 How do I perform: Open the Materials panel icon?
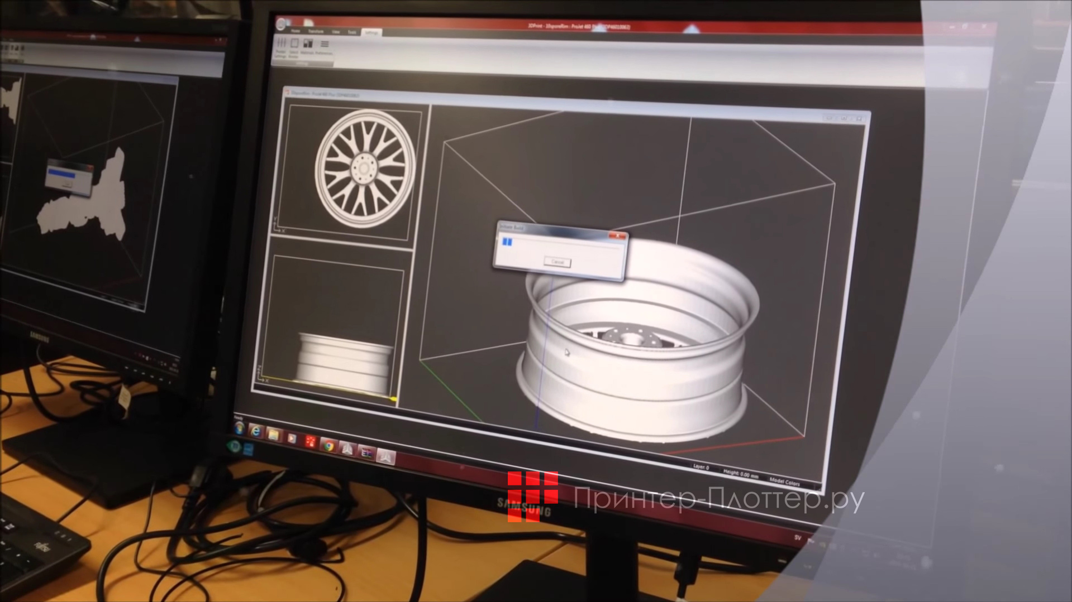(307, 44)
